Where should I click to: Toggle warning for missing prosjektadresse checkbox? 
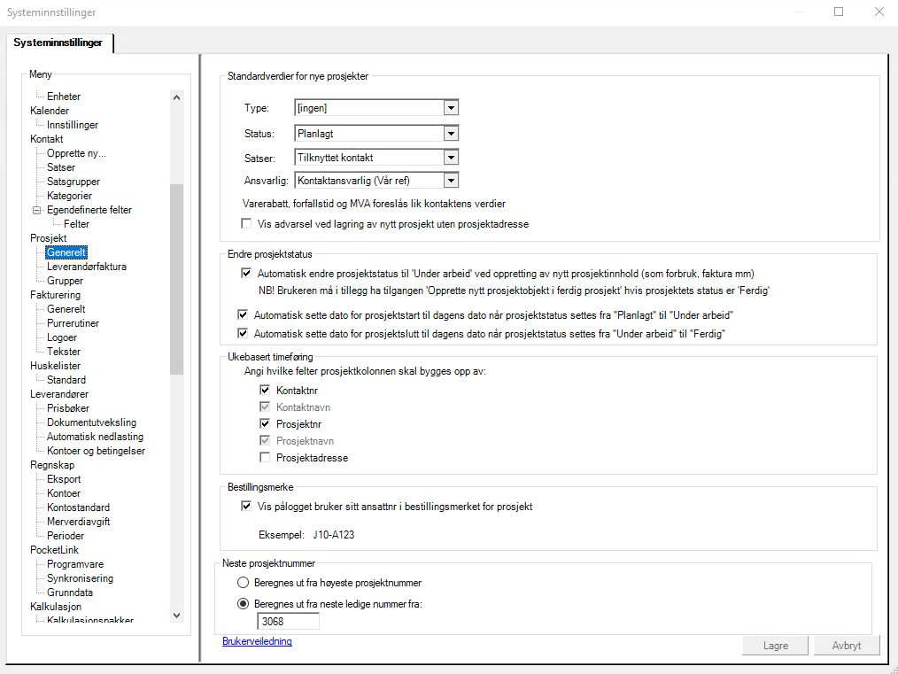point(246,224)
